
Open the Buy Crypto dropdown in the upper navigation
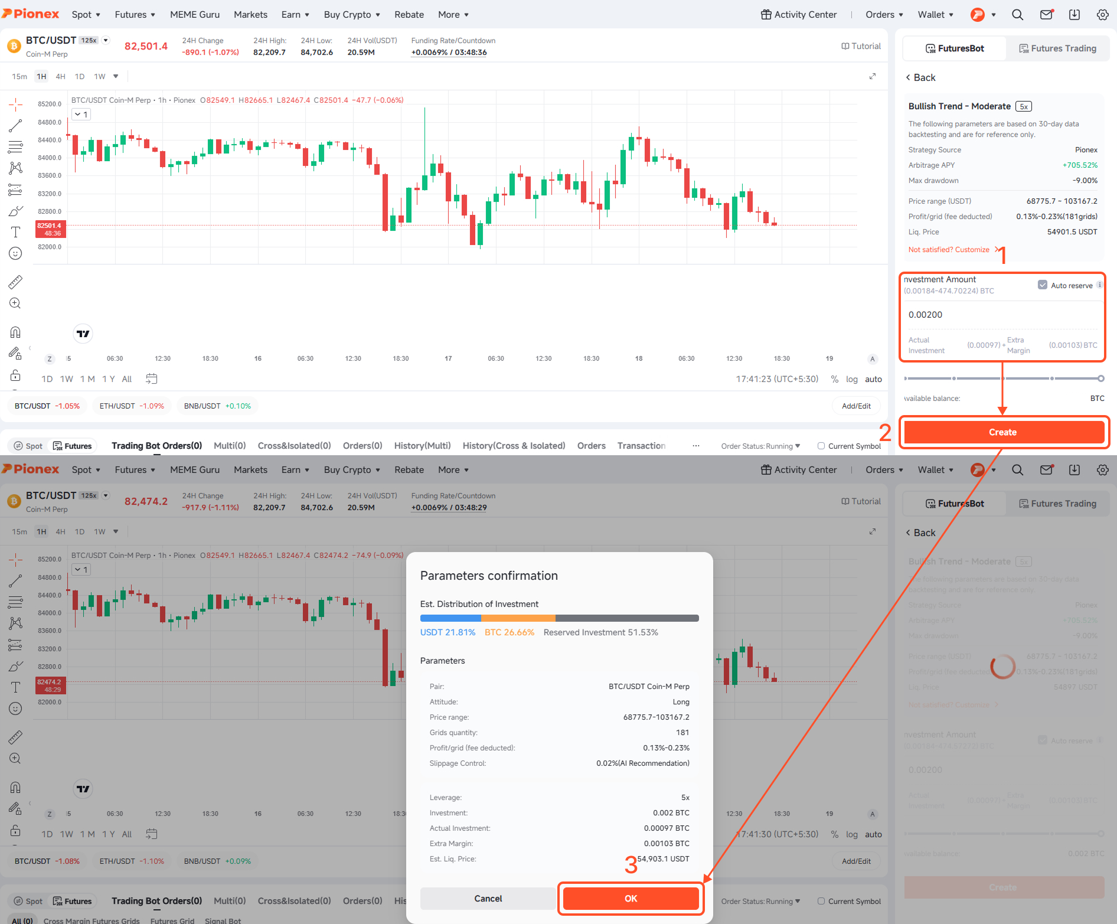(x=352, y=15)
